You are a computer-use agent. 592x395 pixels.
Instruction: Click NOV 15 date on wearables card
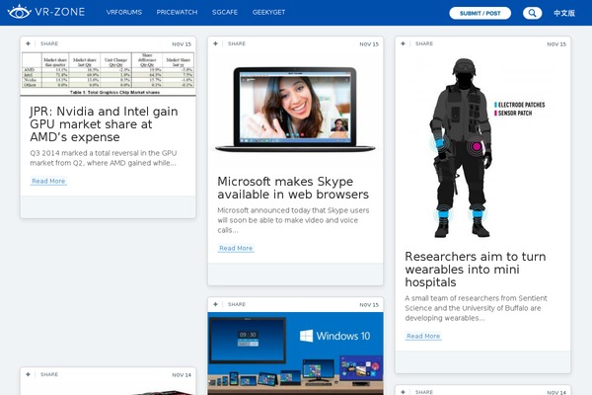(x=556, y=43)
